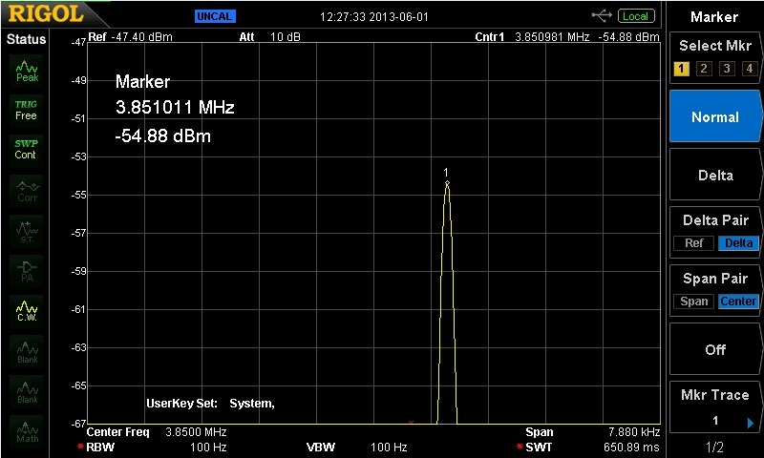The width and height of the screenshot is (764, 458).
Task: Expand Mkr Trace options arrow
Action: point(751,423)
